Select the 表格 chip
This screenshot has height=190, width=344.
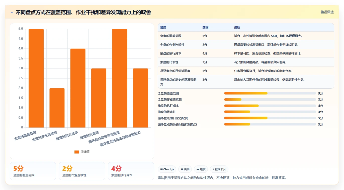coord(185,169)
